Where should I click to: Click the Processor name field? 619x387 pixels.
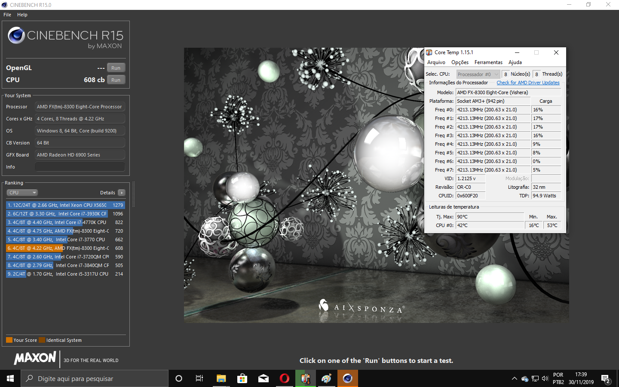pyautogui.click(x=80, y=107)
